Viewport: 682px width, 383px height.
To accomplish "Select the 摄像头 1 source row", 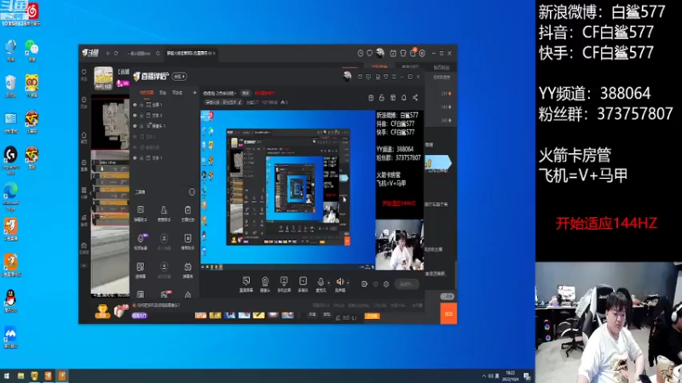I will coord(165,126).
